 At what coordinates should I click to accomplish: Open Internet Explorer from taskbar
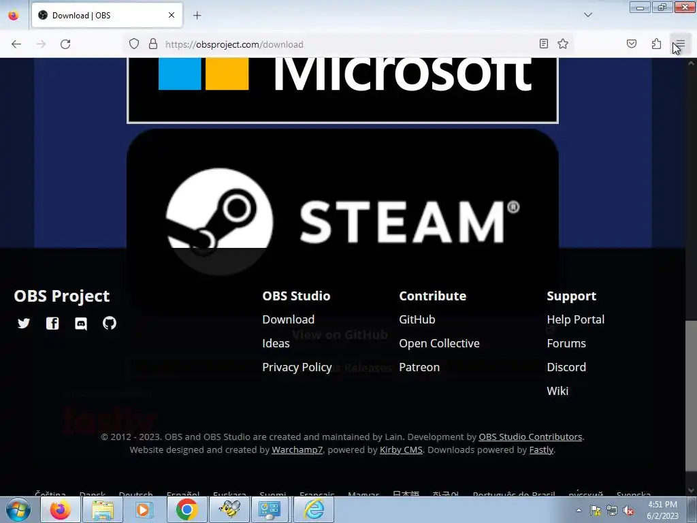[x=313, y=509]
